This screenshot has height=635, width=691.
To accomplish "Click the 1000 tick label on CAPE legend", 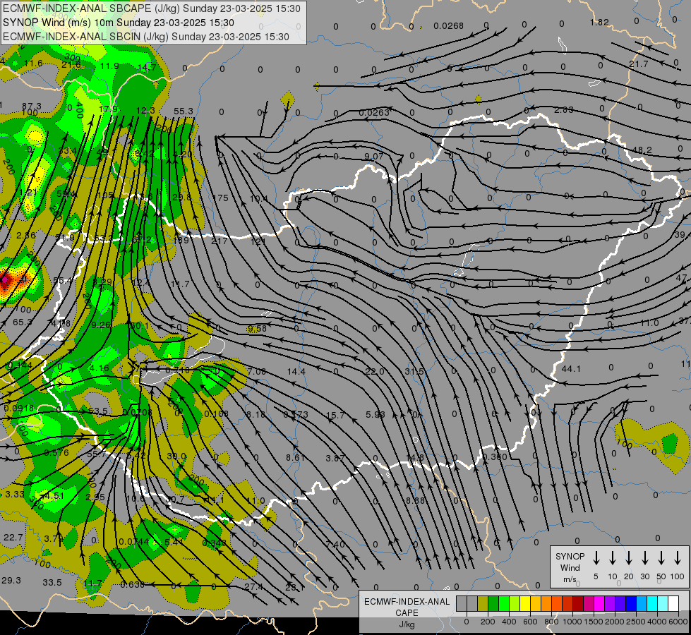I will click(572, 622).
